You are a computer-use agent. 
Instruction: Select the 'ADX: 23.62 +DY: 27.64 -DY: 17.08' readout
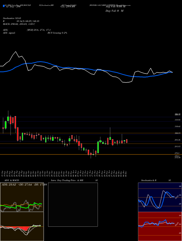pyautogui.click(x=24, y=185)
